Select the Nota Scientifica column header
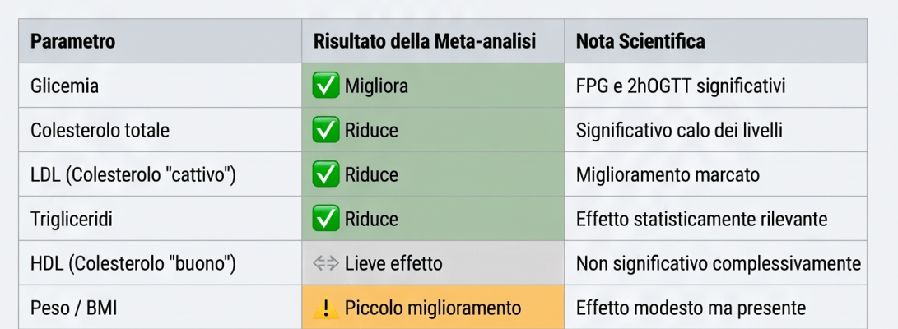This screenshot has width=898, height=329. [x=716, y=41]
